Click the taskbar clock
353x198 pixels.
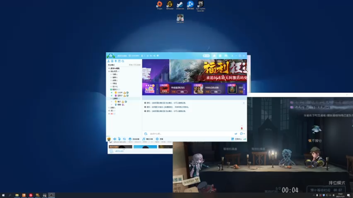click(340, 195)
